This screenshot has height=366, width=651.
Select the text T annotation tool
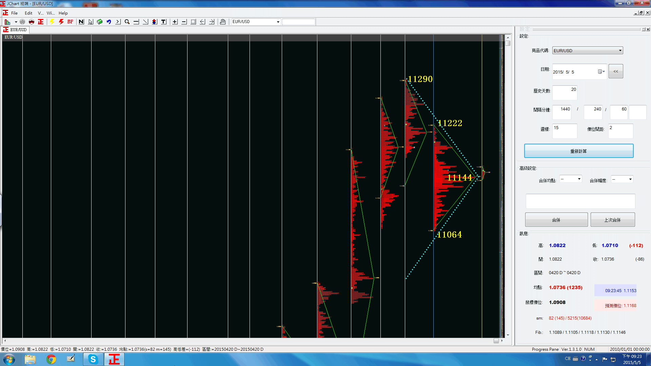pos(164,22)
